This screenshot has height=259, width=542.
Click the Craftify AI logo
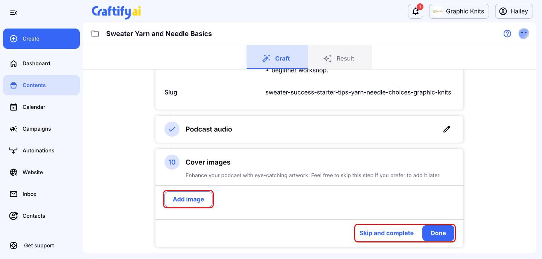click(116, 12)
